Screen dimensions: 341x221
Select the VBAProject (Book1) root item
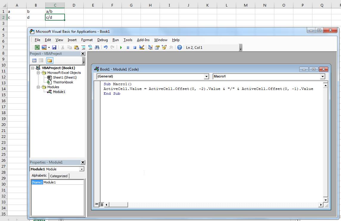(x=58, y=68)
